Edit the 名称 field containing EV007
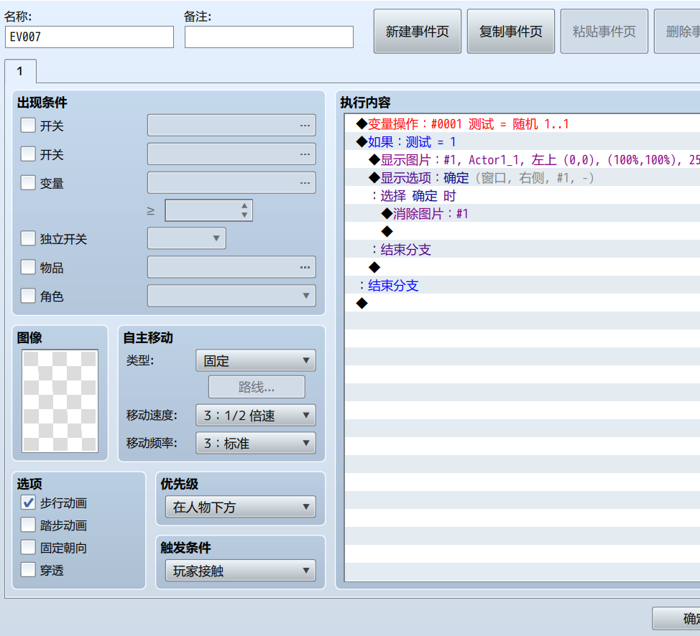The width and height of the screenshot is (700, 636). [x=89, y=37]
